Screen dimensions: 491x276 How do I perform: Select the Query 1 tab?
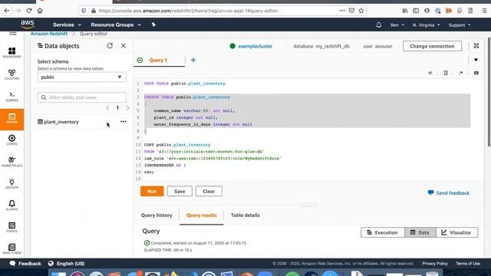(159, 60)
